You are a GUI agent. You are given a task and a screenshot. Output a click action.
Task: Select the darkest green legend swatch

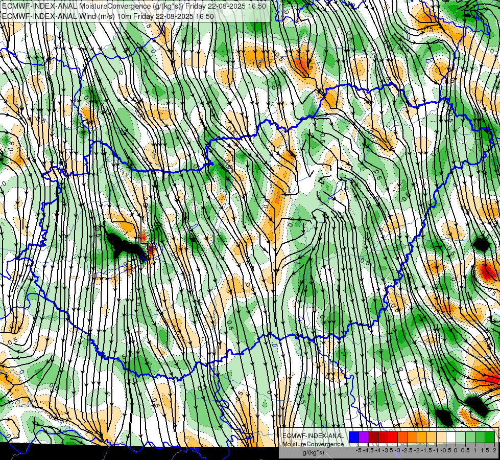click(x=490, y=437)
